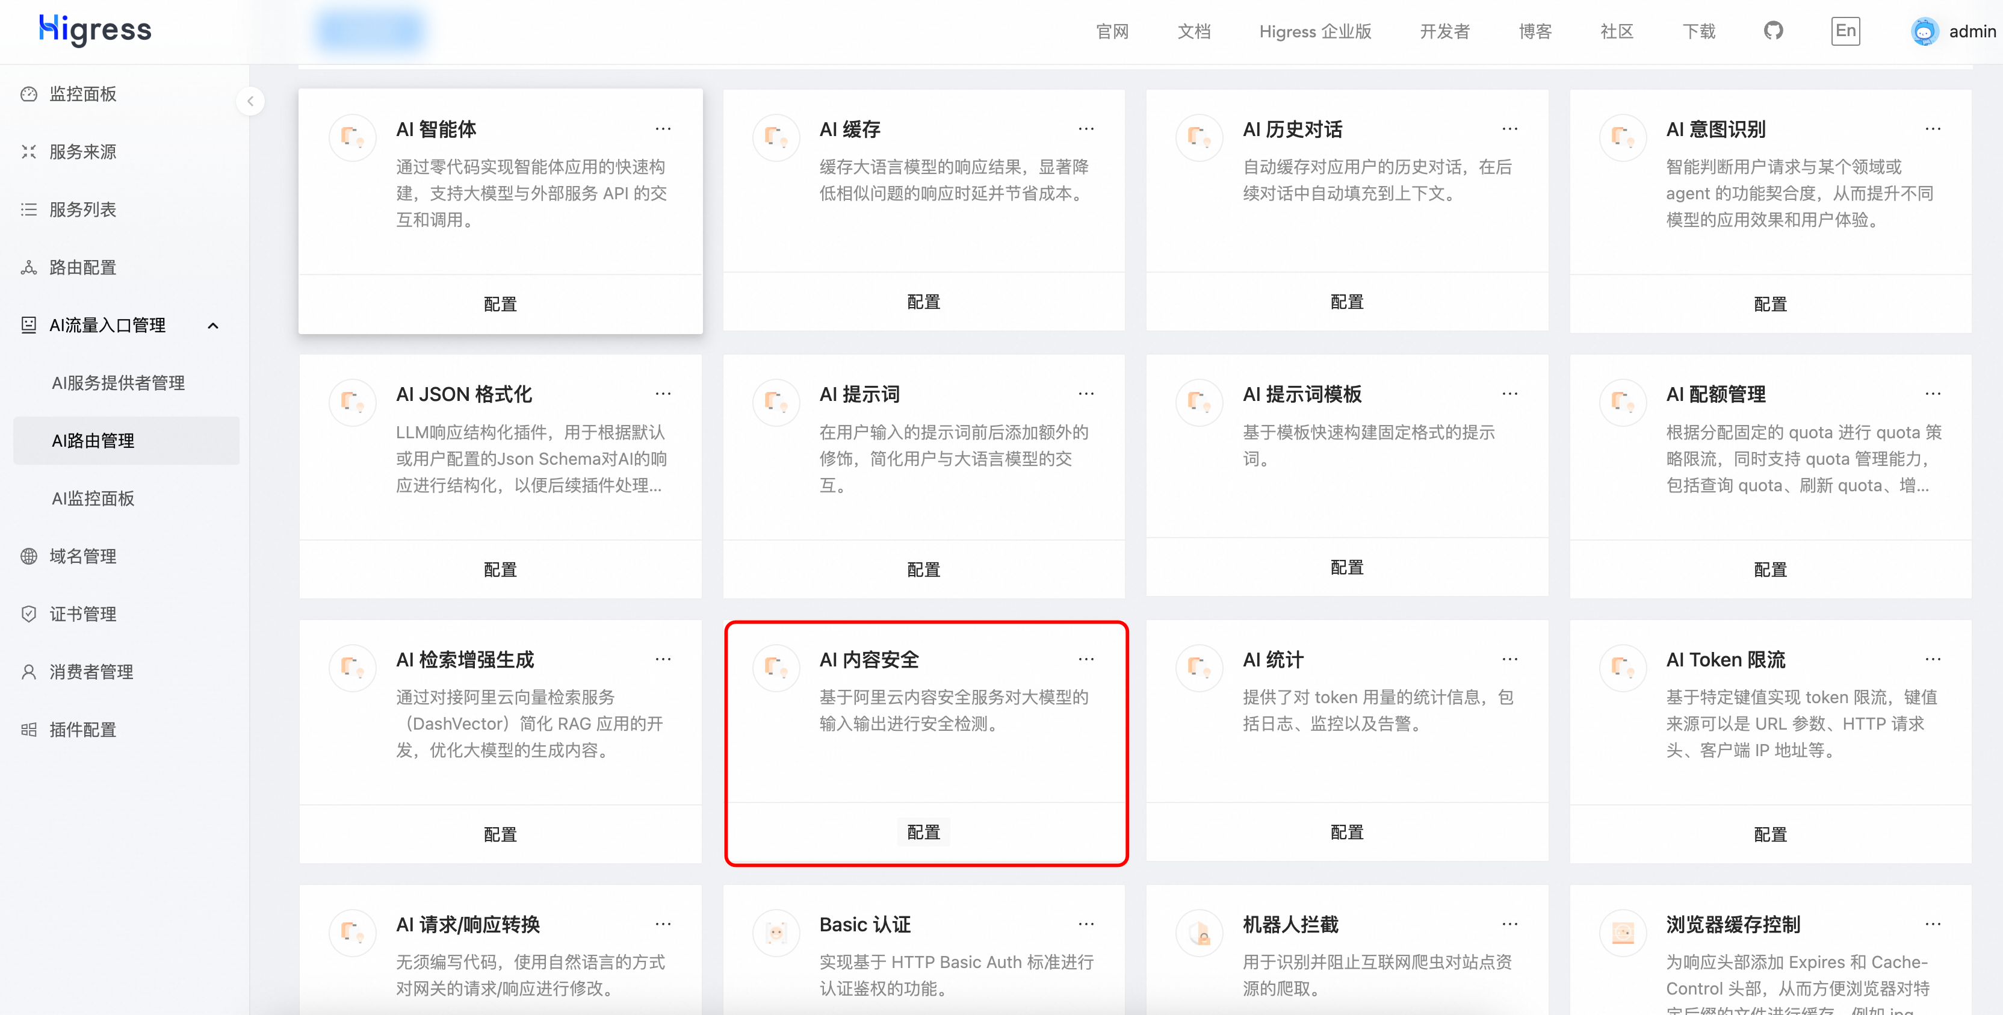Click the Higress logo
Screen dimensions: 2003x1015
coord(95,29)
